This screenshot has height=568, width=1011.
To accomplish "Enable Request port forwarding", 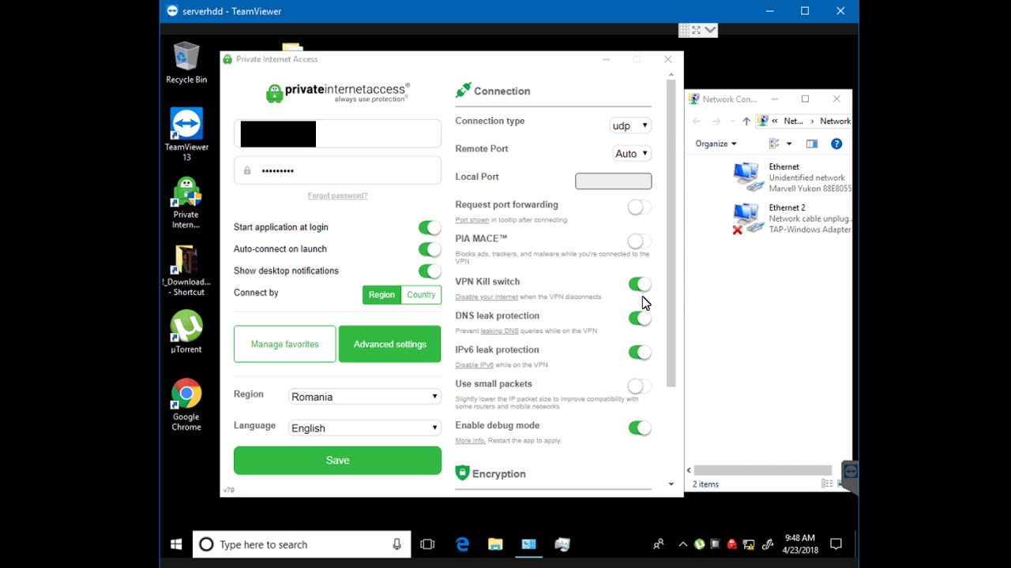I will (x=639, y=207).
